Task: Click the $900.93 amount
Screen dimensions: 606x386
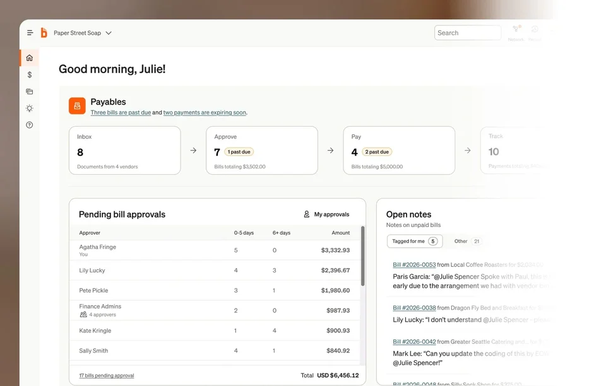Action: 338,330
